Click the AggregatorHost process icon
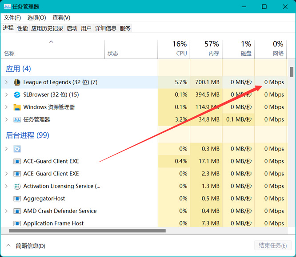 [x=17, y=199]
